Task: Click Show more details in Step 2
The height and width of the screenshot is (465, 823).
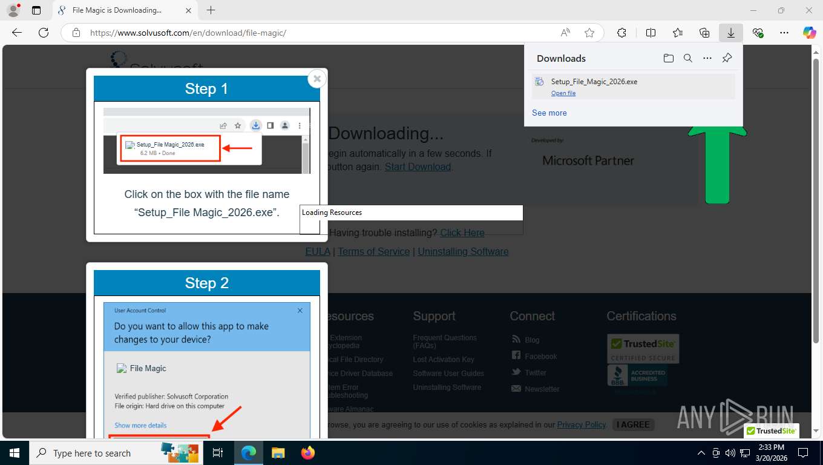Action: (x=140, y=425)
